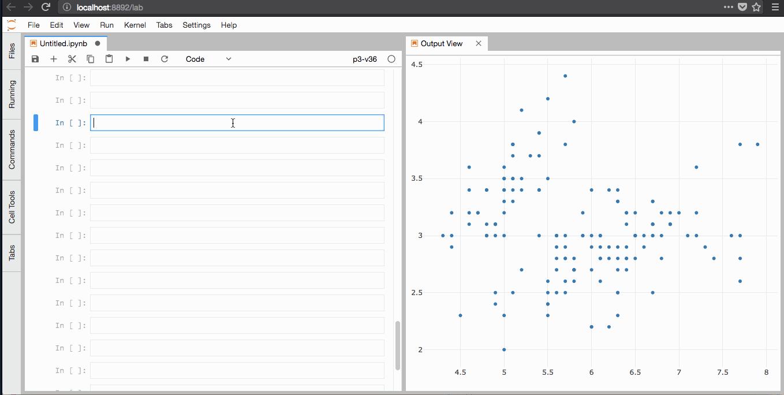Save the notebook using the disk icon
Screen dimensions: 784x395
click(x=35, y=58)
